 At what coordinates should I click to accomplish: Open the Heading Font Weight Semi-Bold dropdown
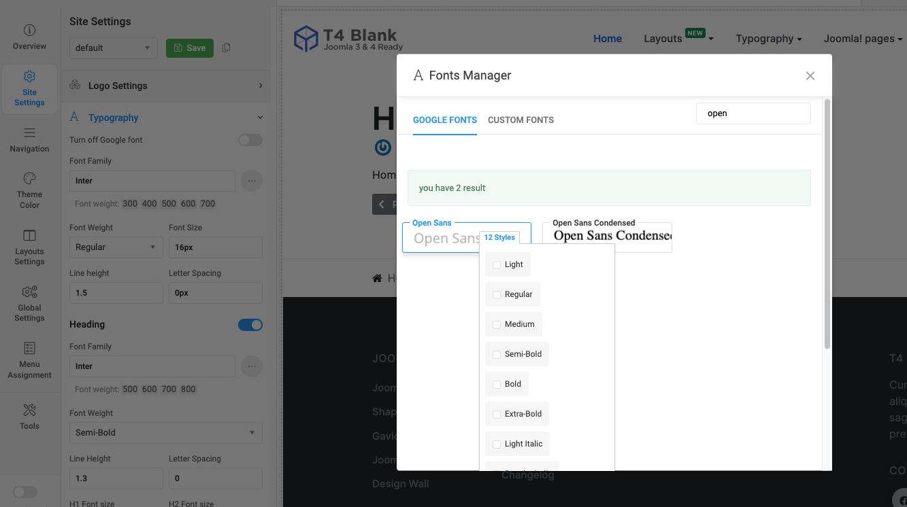166,432
